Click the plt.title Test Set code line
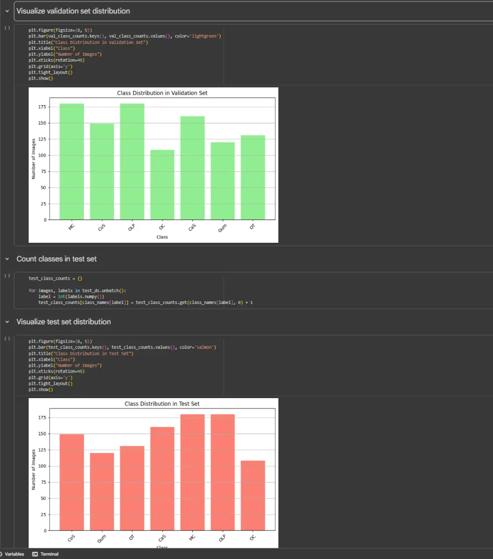Viewport: 493px width, 559px height. point(81,353)
